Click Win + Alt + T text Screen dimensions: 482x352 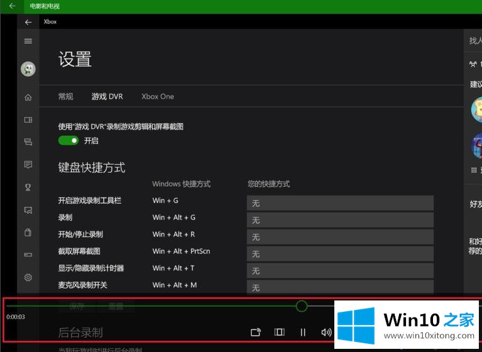(x=173, y=268)
